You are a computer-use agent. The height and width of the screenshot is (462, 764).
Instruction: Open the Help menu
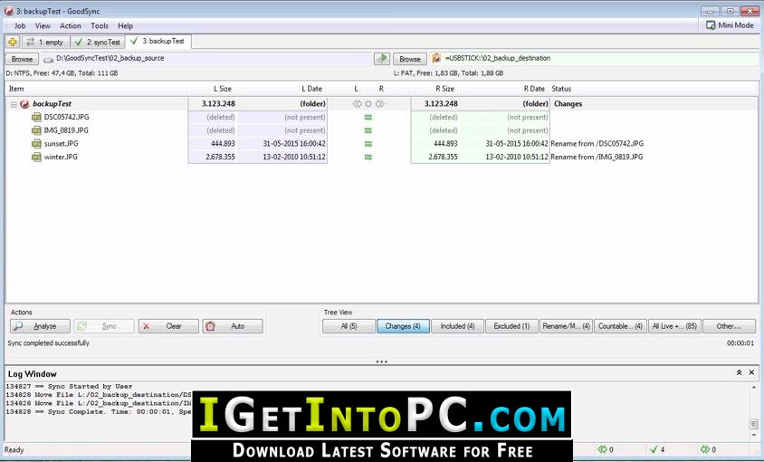coord(125,26)
